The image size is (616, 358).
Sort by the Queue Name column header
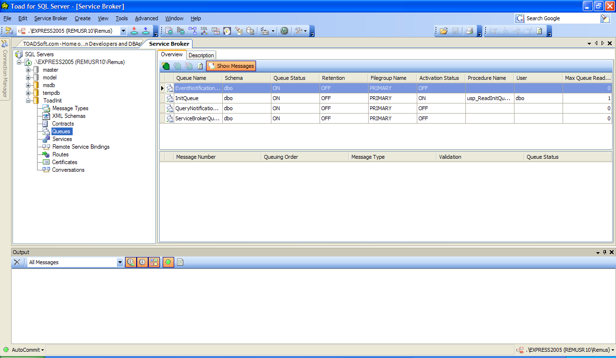(x=198, y=78)
